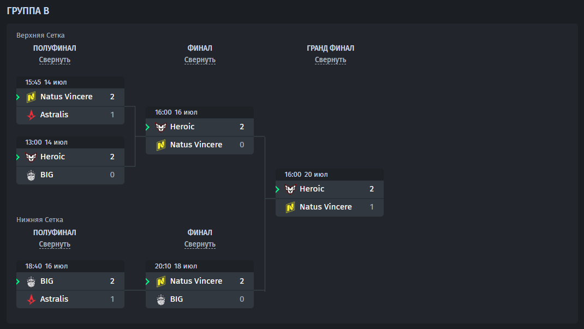Click Natus Vincere logo in grand final
Screen dimensions: 584x329
pos(290,207)
